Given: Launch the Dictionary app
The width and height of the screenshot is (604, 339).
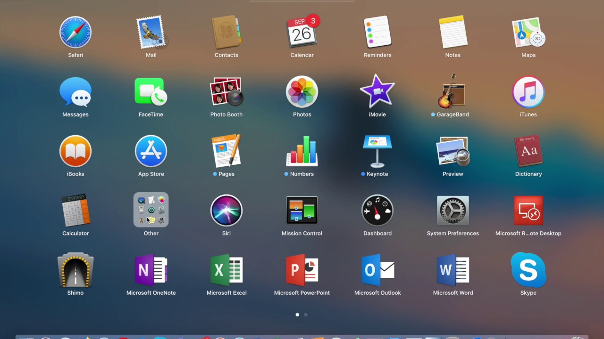Looking at the screenshot, I should click(528, 151).
